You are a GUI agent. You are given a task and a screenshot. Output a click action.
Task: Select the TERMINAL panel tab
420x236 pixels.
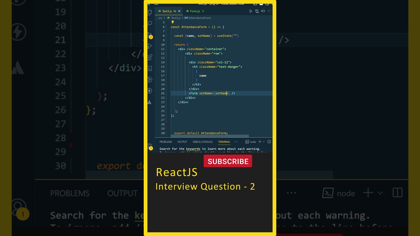(224, 142)
